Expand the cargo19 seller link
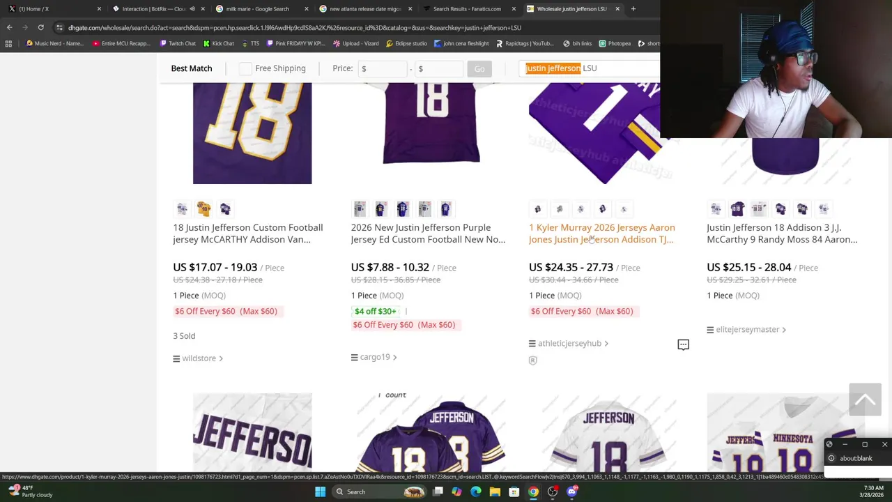Image resolution: width=892 pixels, height=502 pixels. click(x=394, y=357)
